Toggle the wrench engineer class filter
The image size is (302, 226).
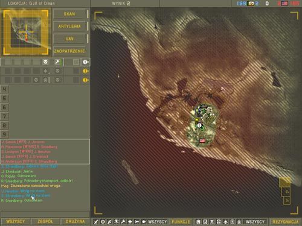tap(123, 222)
